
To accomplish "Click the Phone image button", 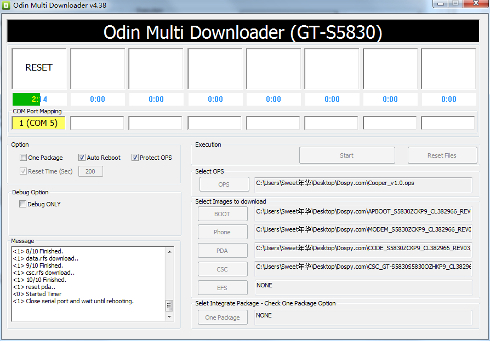I will point(223,232).
